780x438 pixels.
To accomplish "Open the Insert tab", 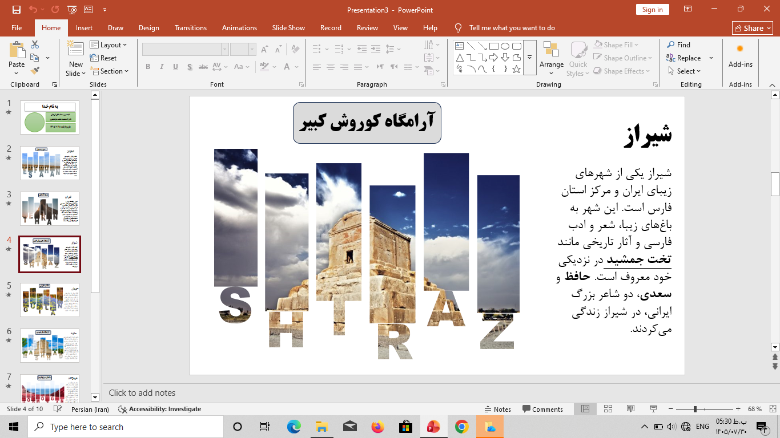I will point(84,27).
